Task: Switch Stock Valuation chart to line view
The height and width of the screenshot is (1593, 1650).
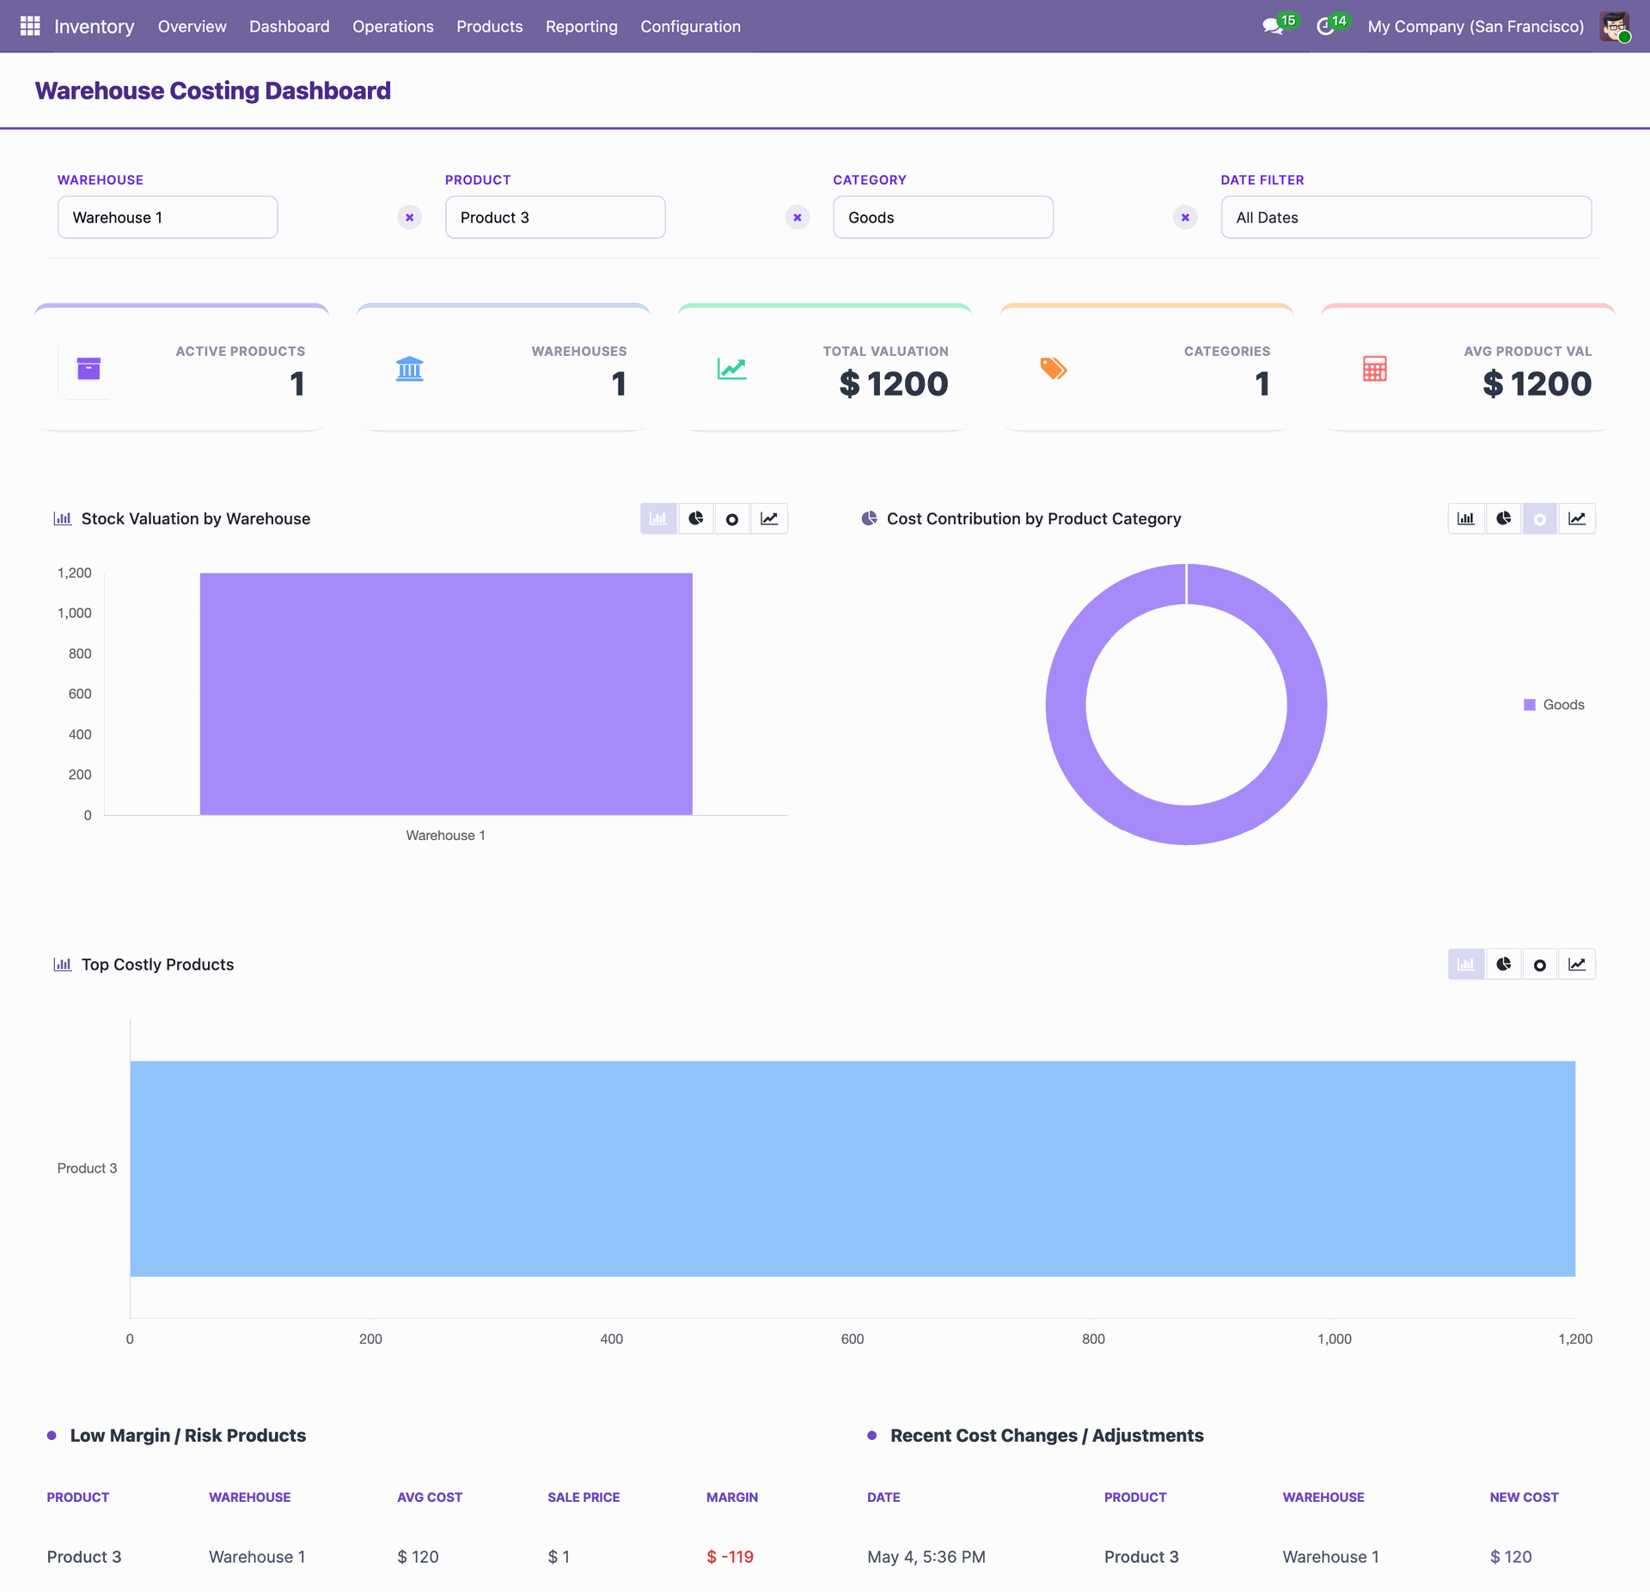Action: (769, 518)
